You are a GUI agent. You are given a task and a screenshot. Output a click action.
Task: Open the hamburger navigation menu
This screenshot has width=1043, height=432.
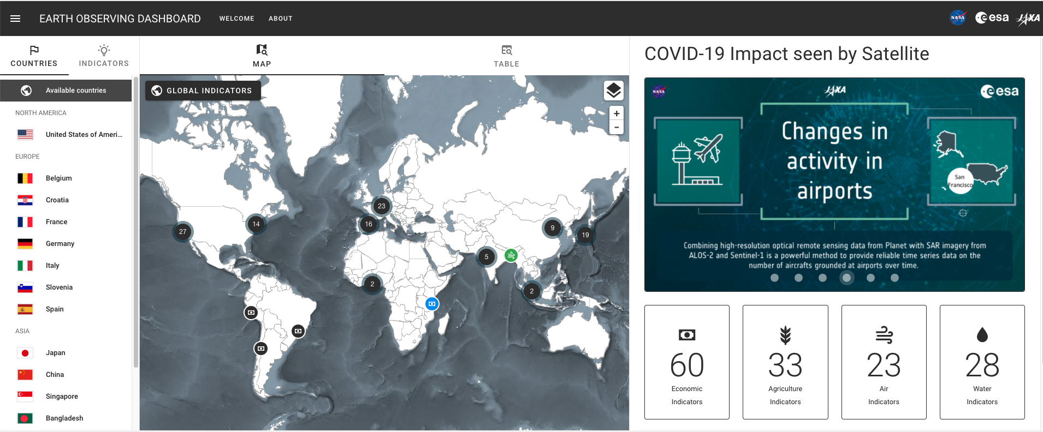click(15, 19)
